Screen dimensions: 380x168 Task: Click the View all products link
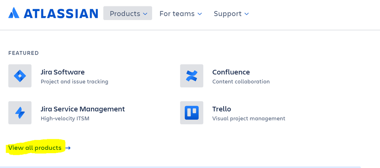click(35, 148)
